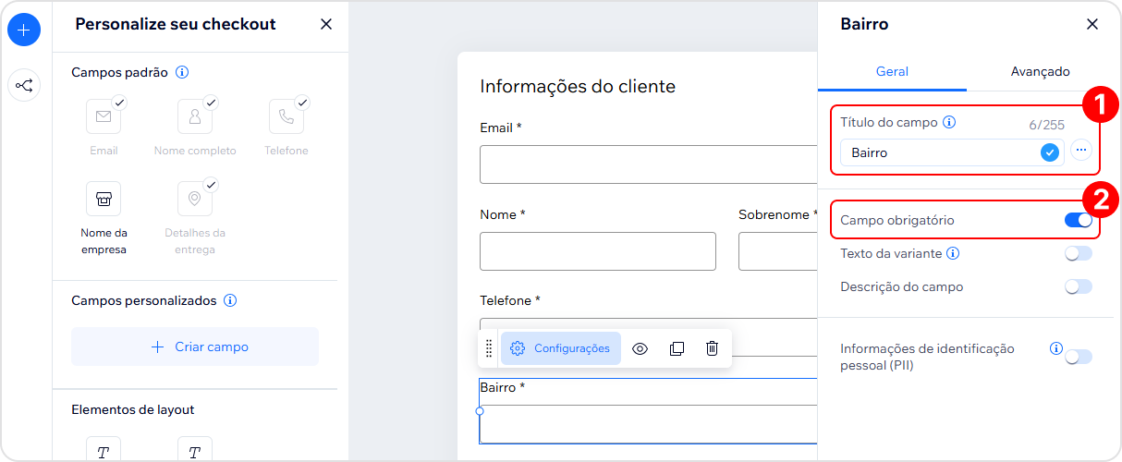Enable Descrição do campo switch
The image size is (1122, 462).
click(1079, 286)
